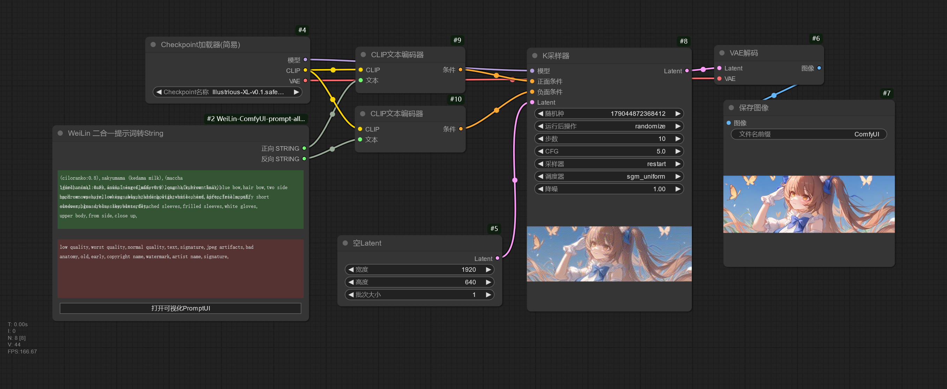Collapse the Checkpoint加载器 node via title dot
The height and width of the screenshot is (389, 947).
[x=153, y=44]
